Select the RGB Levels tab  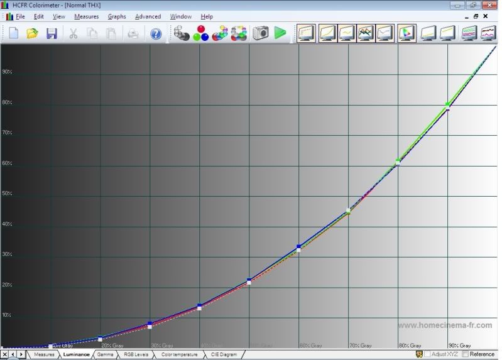click(x=136, y=354)
